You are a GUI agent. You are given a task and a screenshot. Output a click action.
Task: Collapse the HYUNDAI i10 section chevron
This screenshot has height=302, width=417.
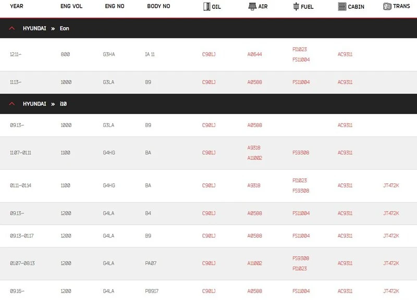12,104
